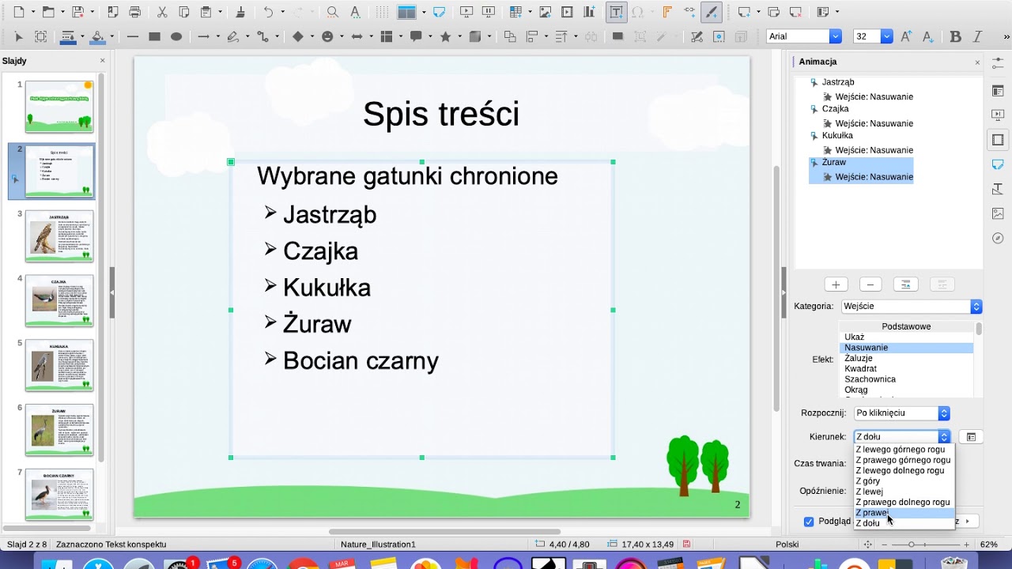The width and height of the screenshot is (1012, 569).
Task: Toggle the Podgląd automatic preview checkbox
Action: (809, 522)
